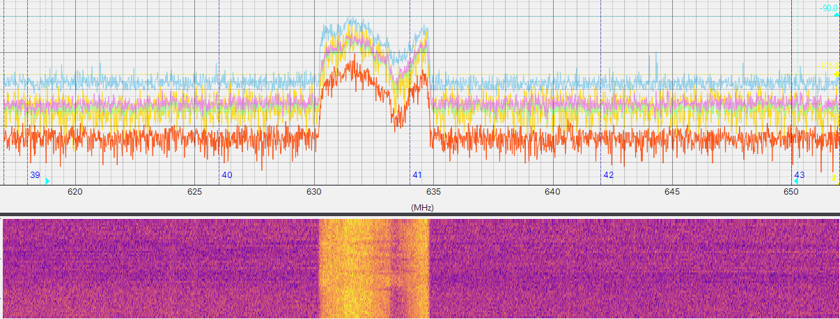Select the cyan start-frequency marker near channel 39
This screenshot has height=319, width=840.
point(47,181)
